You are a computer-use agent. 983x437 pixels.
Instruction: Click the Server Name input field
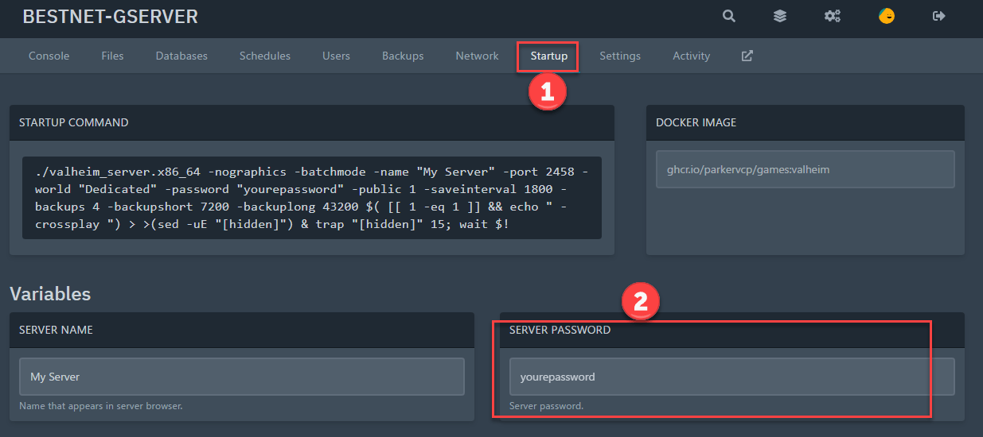pos(241,377)
